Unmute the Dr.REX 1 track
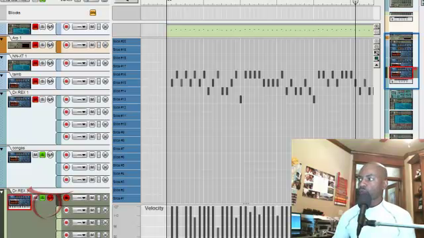424x238 pixels. click(x=35, y=100)
